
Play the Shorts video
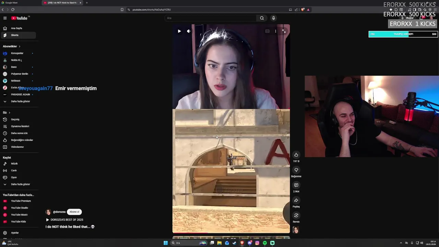[x=179, y=31]
